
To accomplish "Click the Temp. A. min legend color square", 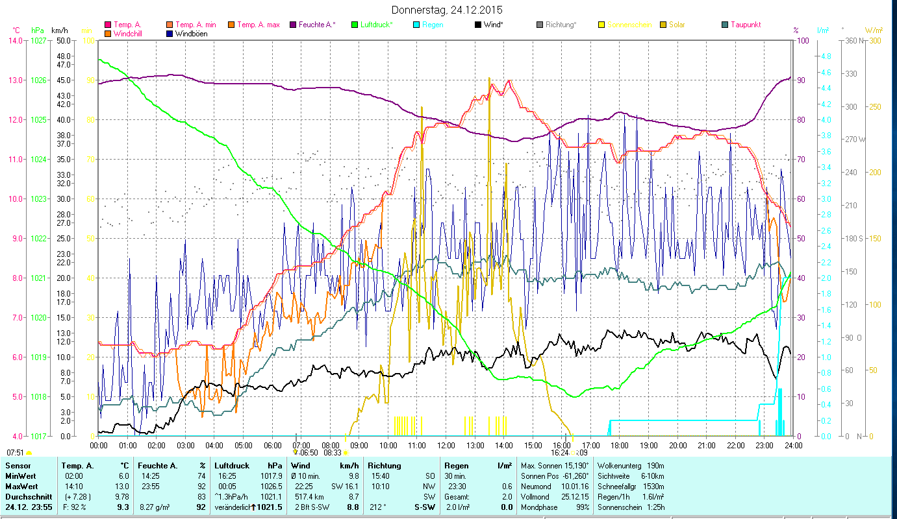I will coord(170,25).
